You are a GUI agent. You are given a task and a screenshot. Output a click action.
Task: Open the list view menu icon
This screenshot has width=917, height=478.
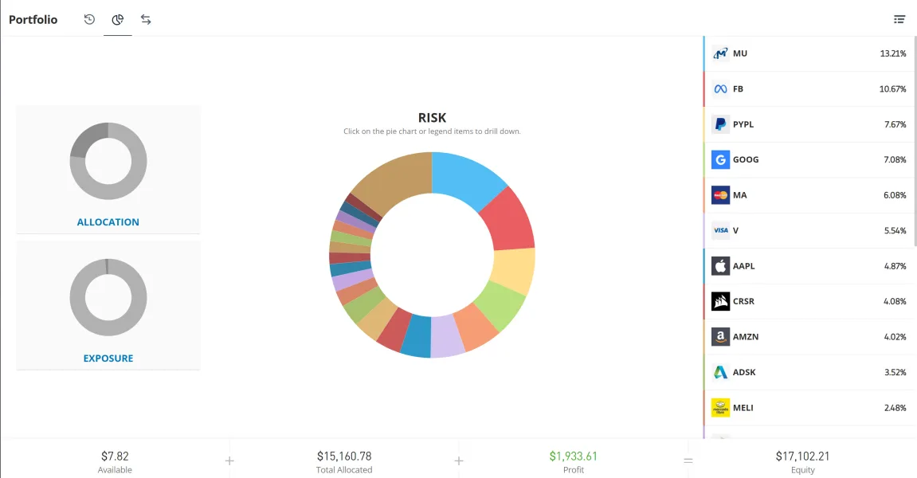point(899,19)
